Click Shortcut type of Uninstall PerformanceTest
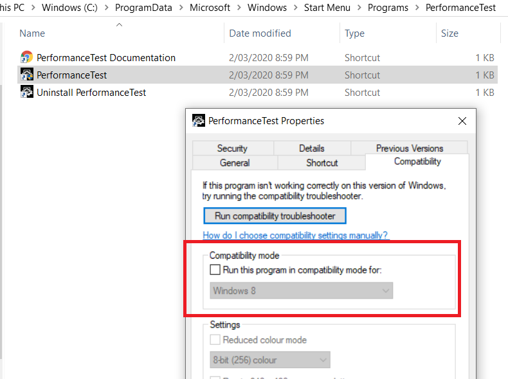Image resolution: width=508 pixels, height=379 pixels. (x=362, y=93)
